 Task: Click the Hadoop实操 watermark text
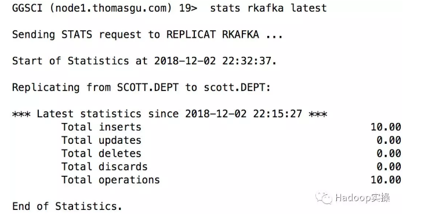pos(362,198)
